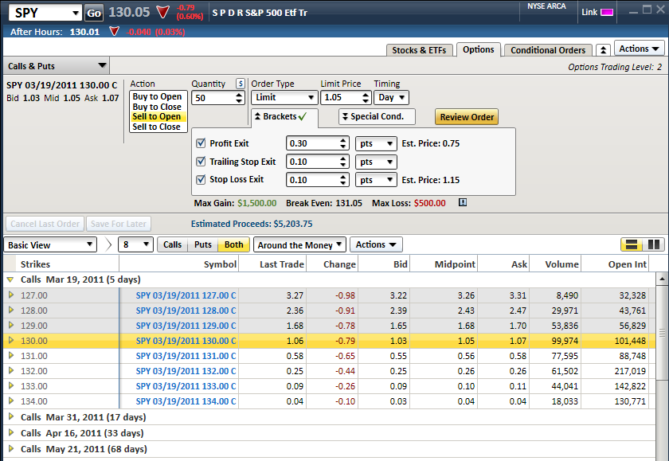Image resolution: width=669 pixels, height=461 pixels.
Task: Click the magenta Link color indicator
Action: click(607, 13)
